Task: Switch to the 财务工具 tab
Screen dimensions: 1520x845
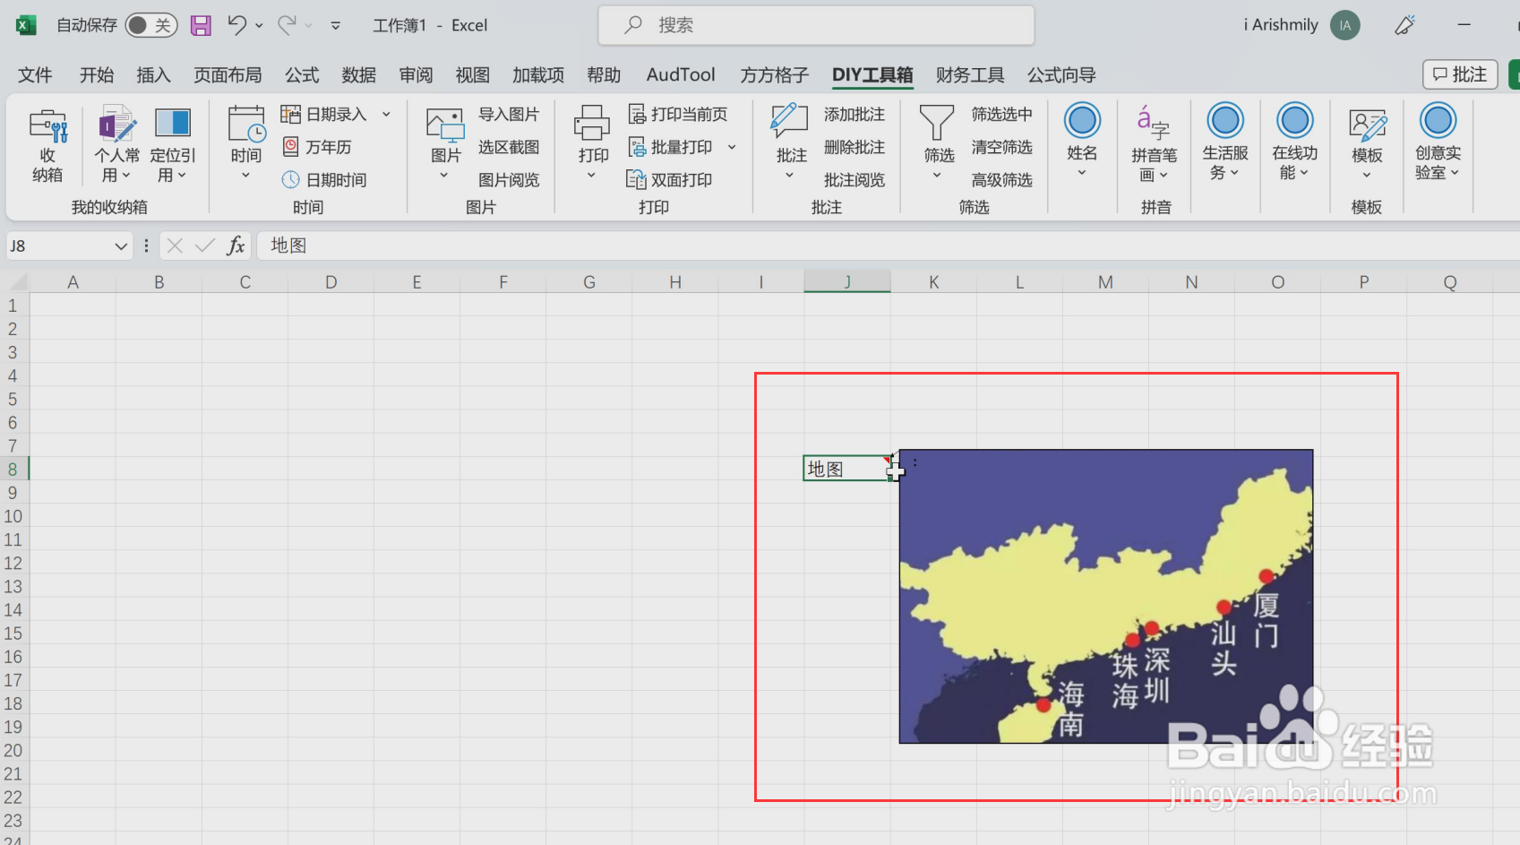Action: click(x=970, y=75)
